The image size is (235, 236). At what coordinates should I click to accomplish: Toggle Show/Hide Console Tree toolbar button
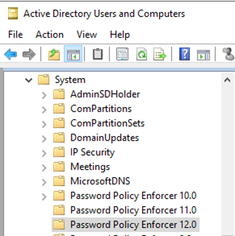coord(73,54)
